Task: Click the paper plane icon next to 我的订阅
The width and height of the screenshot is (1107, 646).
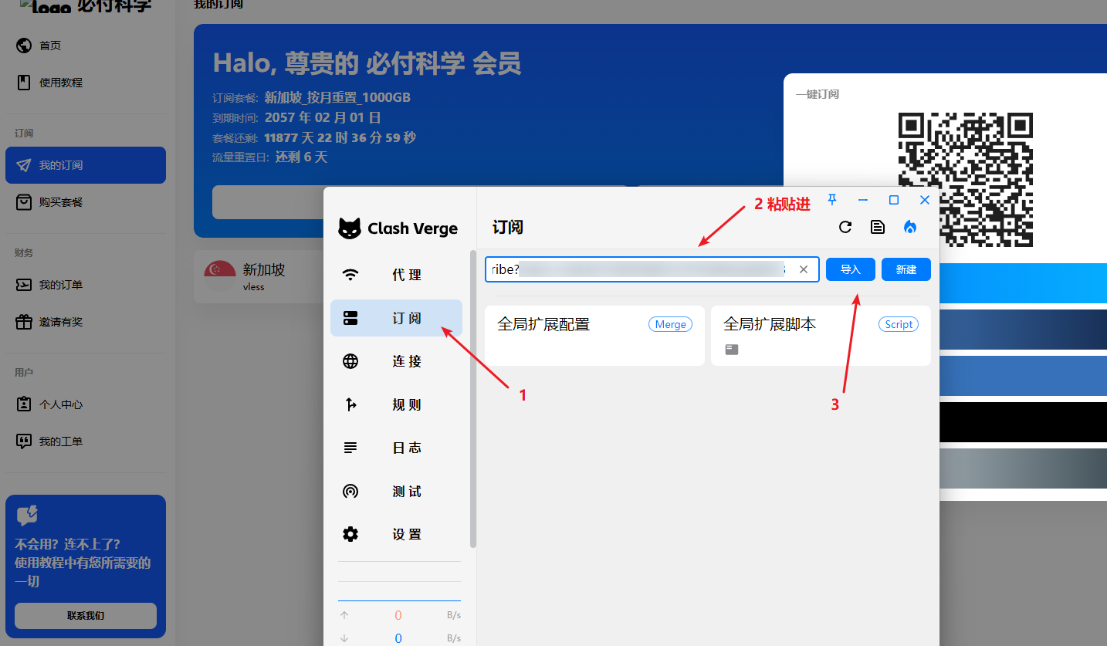Action: (24, 165)
